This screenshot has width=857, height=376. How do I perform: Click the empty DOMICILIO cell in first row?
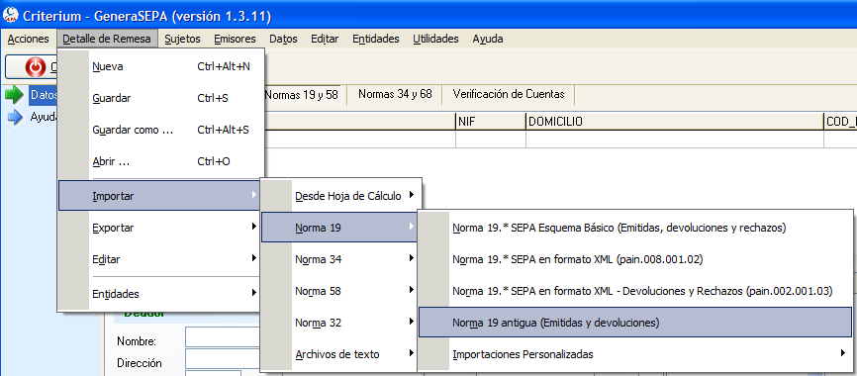(675, 140)
